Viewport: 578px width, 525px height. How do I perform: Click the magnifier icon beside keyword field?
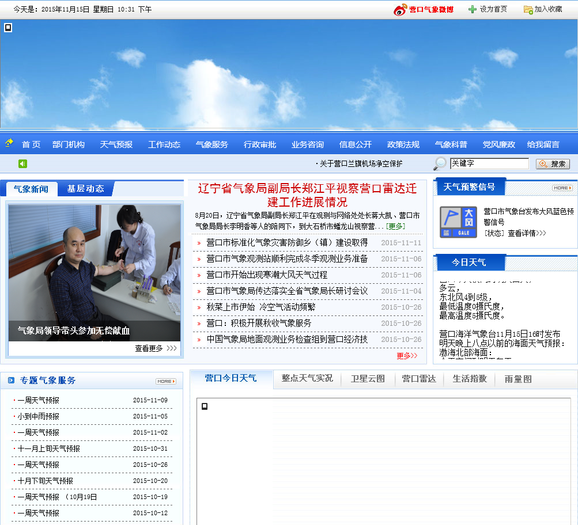[x=440, y=163]
